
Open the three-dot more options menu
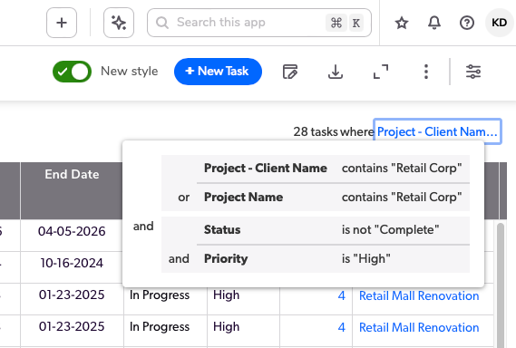(426, 72)
